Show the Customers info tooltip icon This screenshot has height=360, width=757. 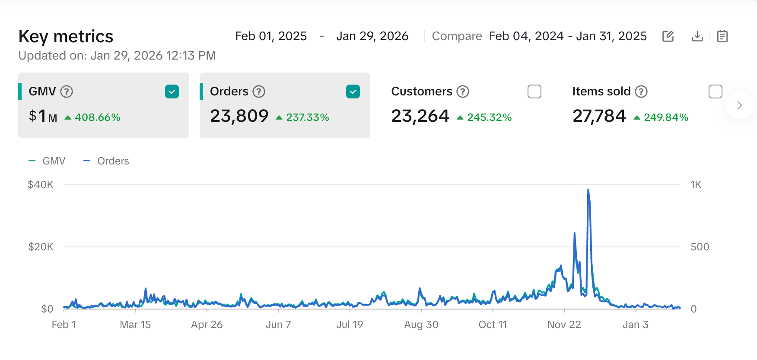[463, 92]
